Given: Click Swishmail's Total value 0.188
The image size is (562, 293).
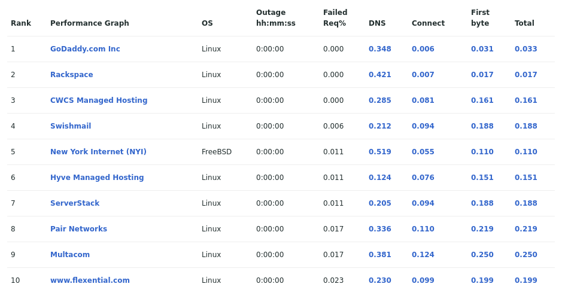Looking at the screenshot, I should click(526, 126).
